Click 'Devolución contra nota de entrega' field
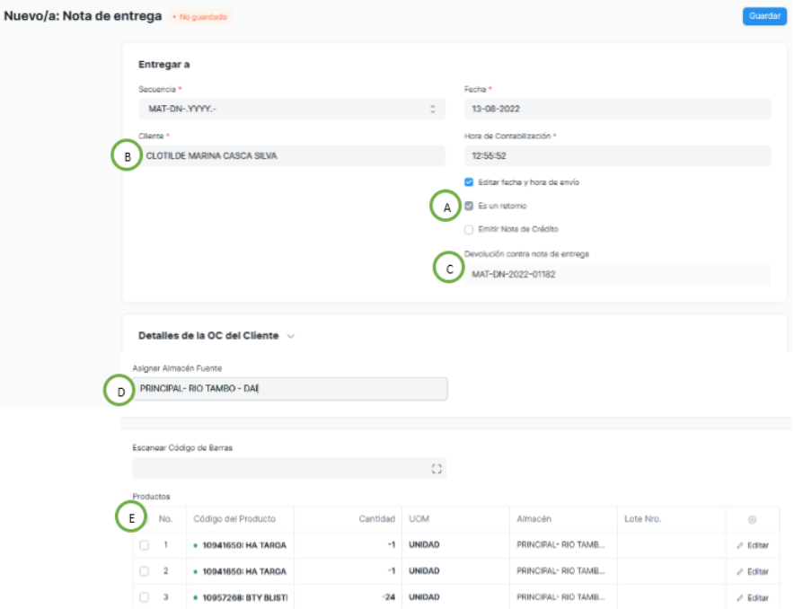 [x=617, y=275]
